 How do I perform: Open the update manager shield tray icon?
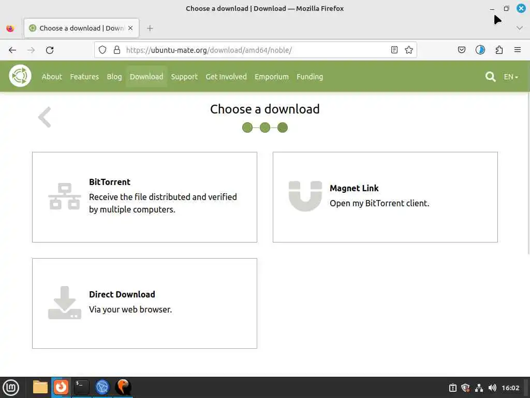(465, 388)
